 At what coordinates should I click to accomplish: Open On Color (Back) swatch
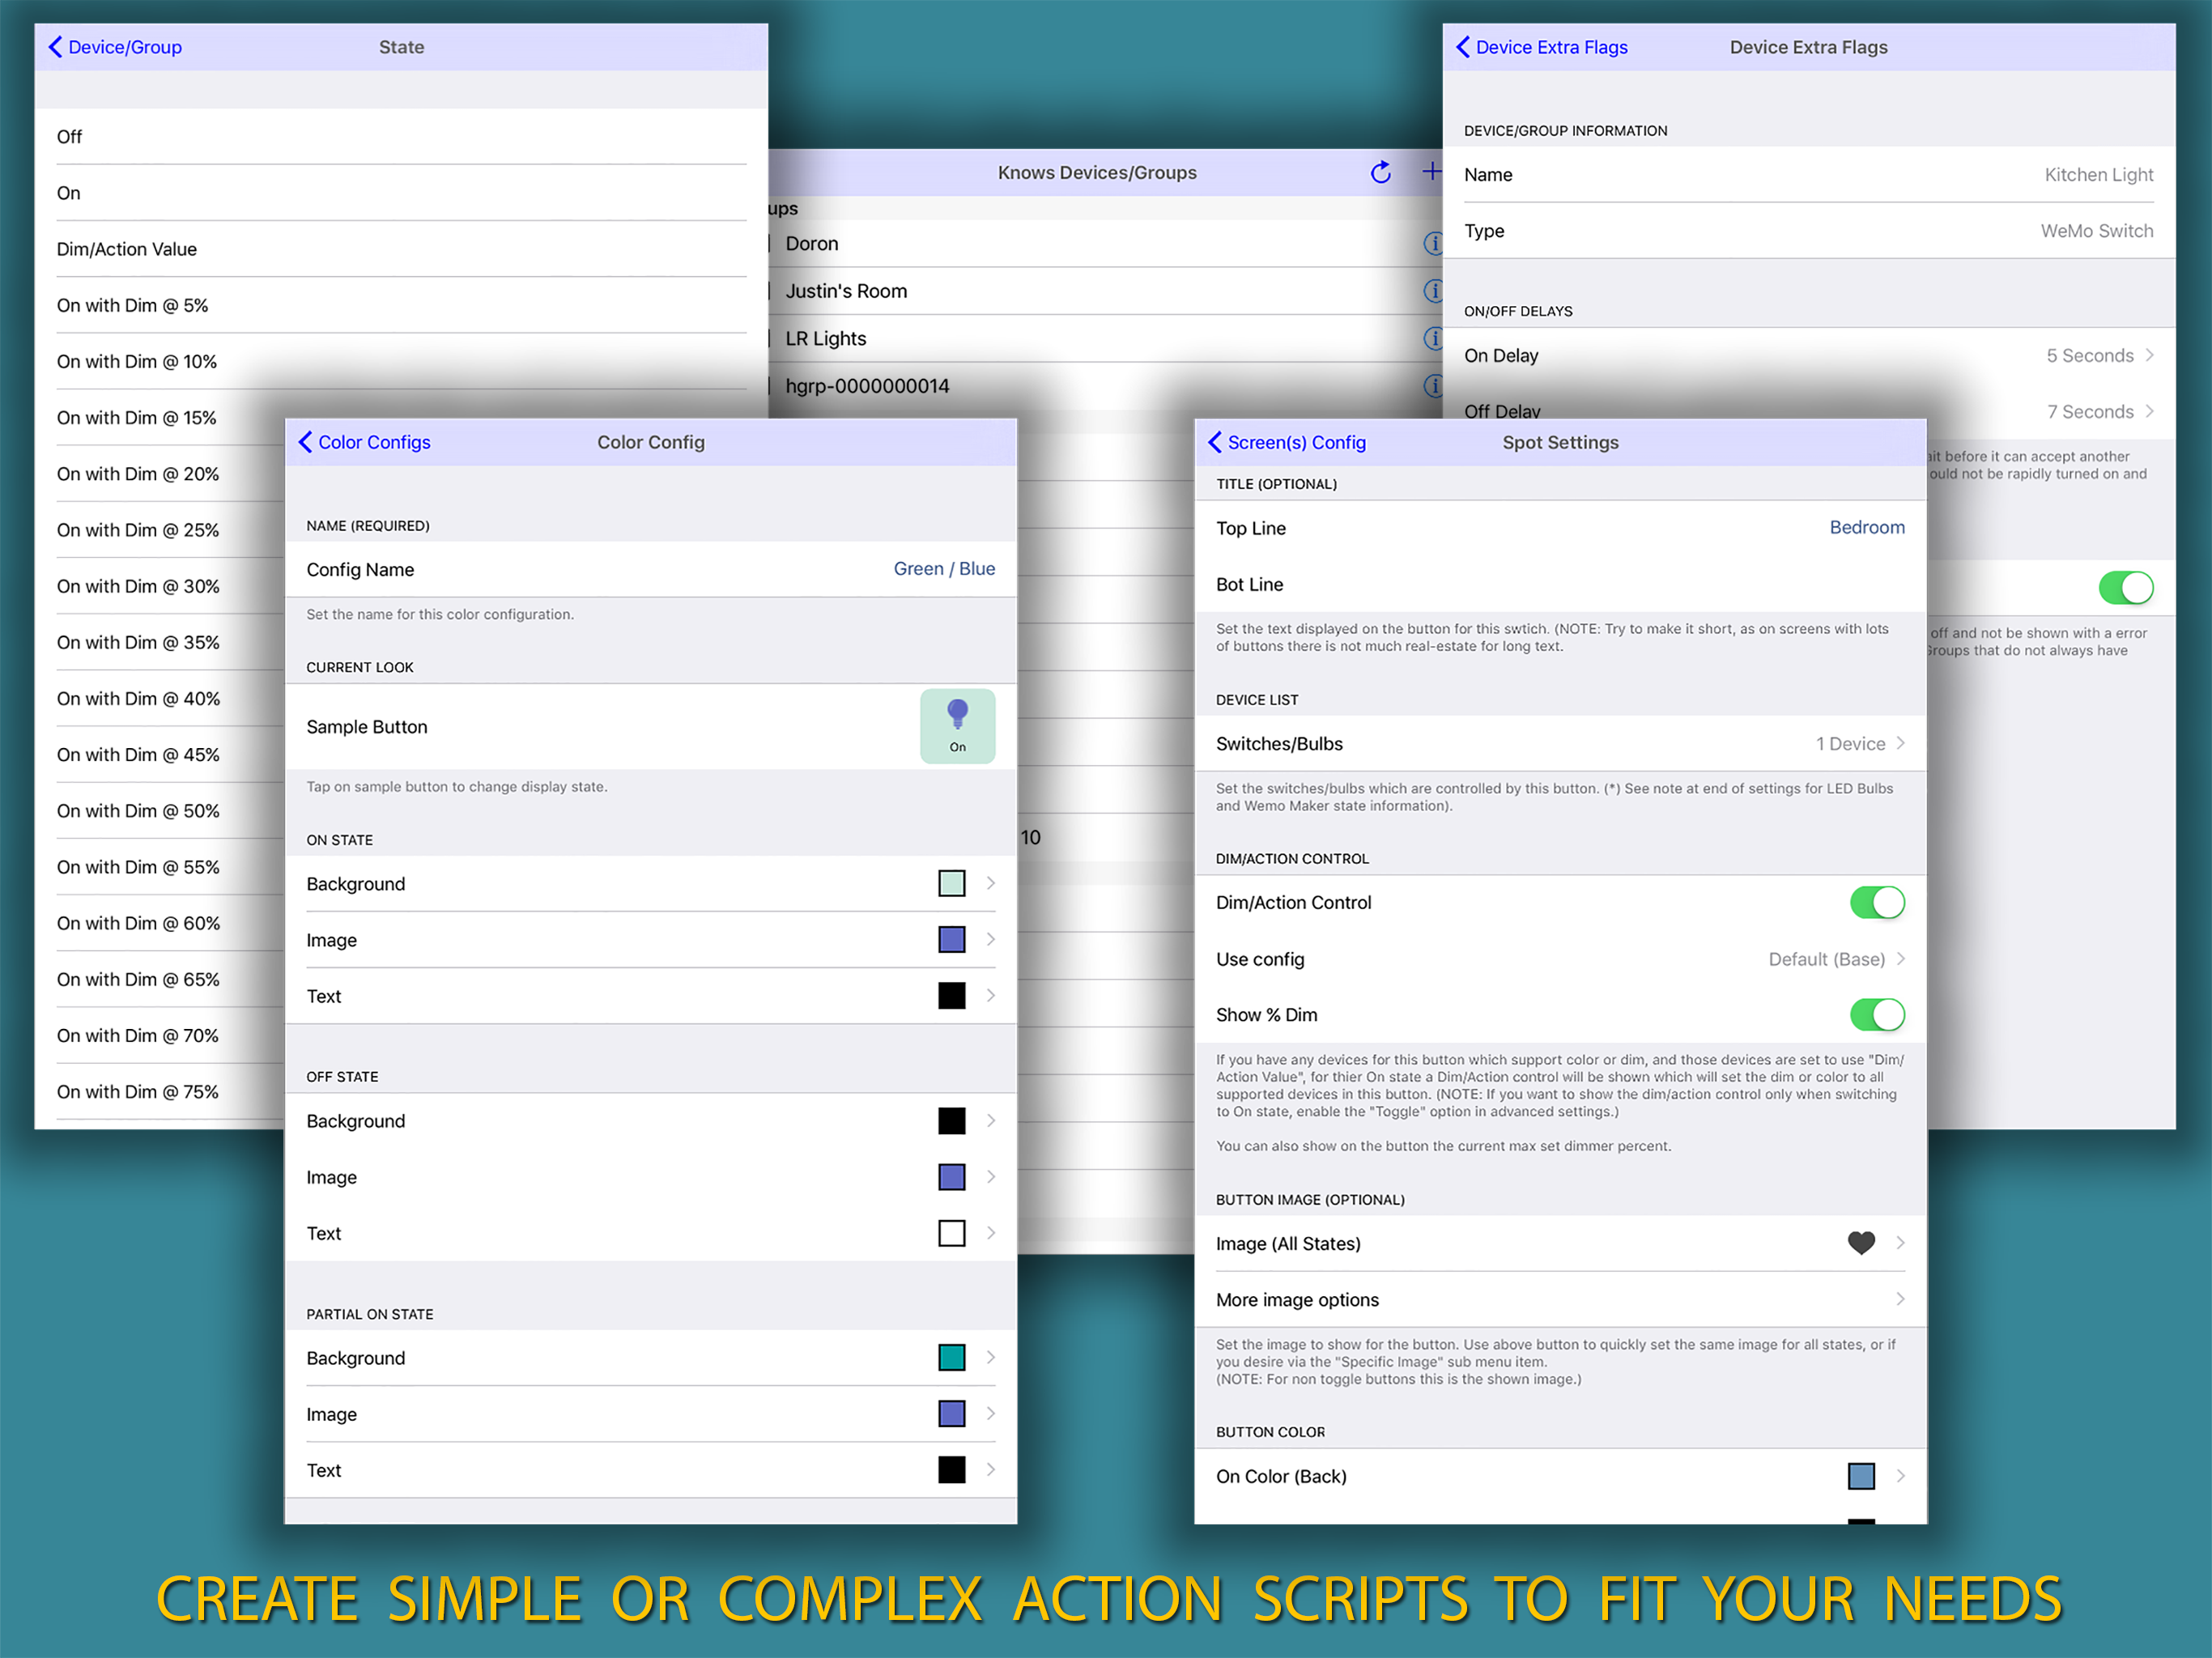pyautogui.click(x=1860, y=1476)
